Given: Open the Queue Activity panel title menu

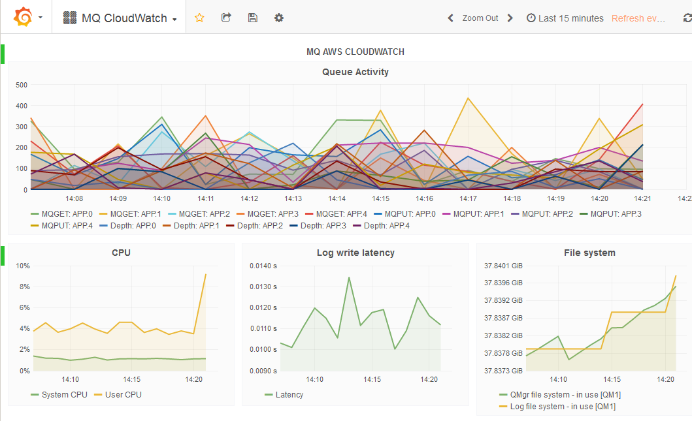Looking at the screenshot, I should pyautogui.click(x=355, y=72).
